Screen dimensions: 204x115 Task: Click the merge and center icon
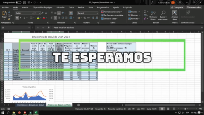(x=71, y=18)
